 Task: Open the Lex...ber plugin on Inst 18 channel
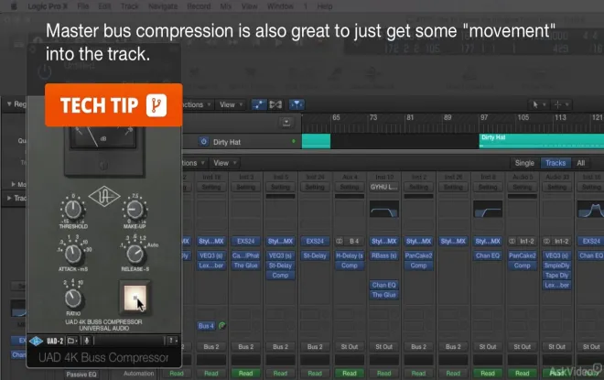(x=211, y=266)
